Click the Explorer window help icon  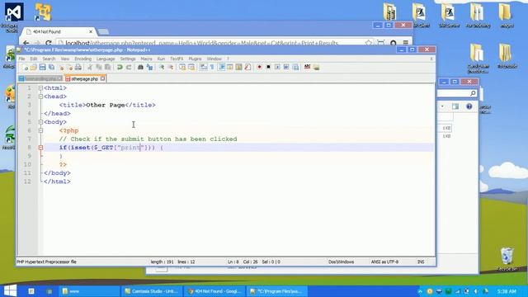[x=469, y=106]
